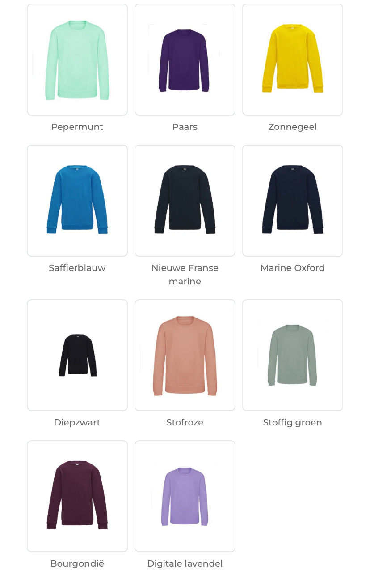Click the Marine Oxford text label
Viewport: 370px width, 584px height.
click(293, 268)
